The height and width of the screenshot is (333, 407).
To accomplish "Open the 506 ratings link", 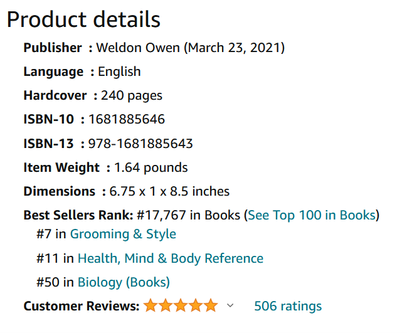I will coord(288,306).
